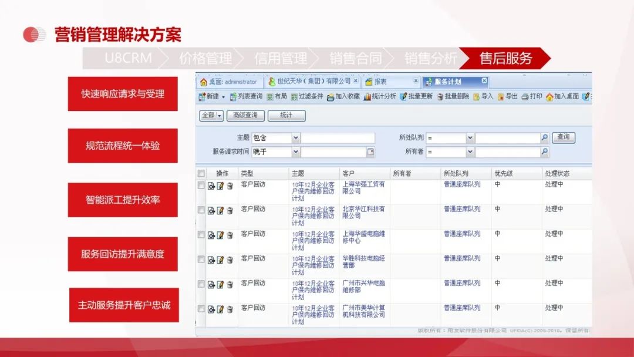Open the 全部 dropdown button
The width and height of the screenshot is (634, 357).
[x=211, y=116]
